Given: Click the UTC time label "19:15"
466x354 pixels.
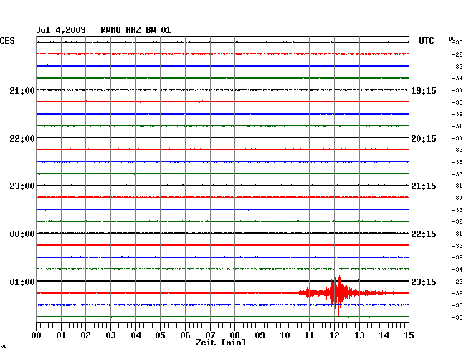Looking at the screenshot, I should [x=424, y=90].
